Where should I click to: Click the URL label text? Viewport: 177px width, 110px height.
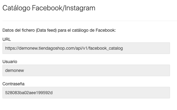pyautogui.click(x=7, y=39)
